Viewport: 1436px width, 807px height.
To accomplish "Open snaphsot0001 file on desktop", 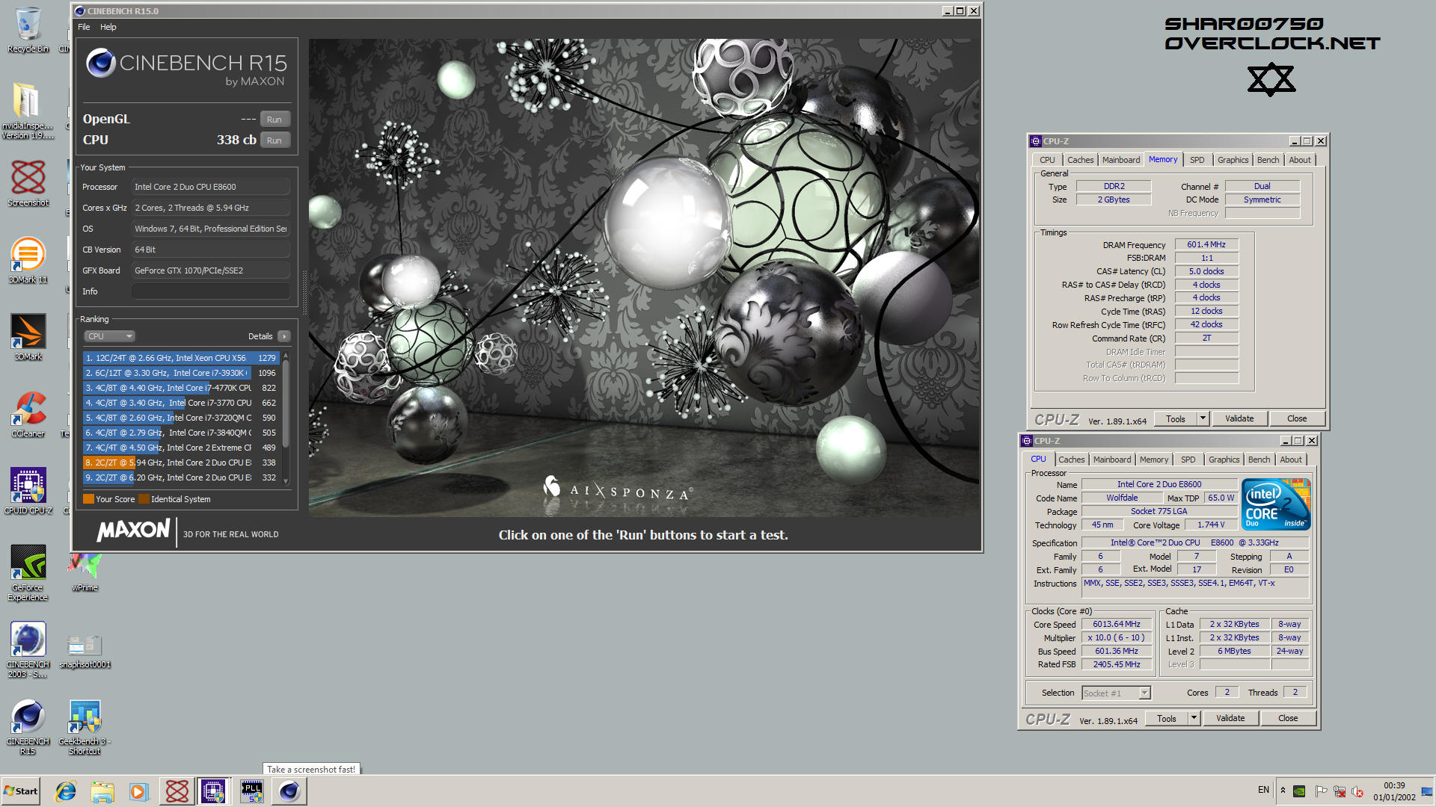I will [85, 650].
